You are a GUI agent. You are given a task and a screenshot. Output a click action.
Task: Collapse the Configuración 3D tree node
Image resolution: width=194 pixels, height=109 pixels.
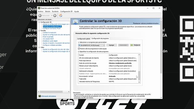(x=39, y=22)
